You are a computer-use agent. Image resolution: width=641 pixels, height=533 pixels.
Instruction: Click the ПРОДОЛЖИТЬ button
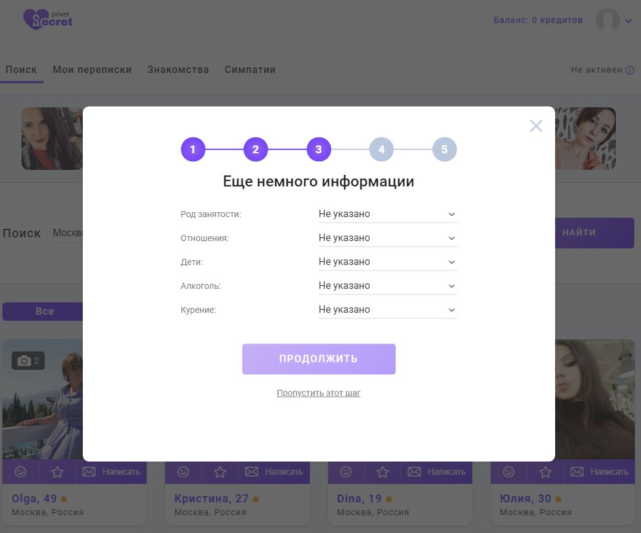(x=319, y=359)
